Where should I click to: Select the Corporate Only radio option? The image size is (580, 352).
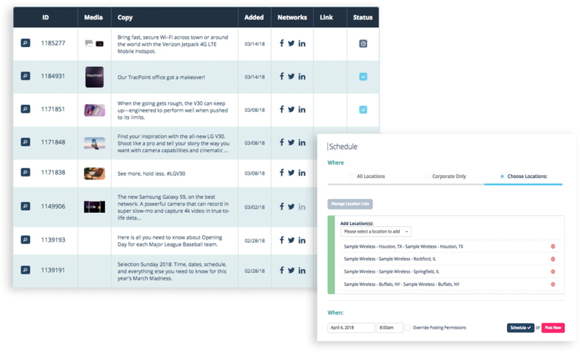point(426,177)
